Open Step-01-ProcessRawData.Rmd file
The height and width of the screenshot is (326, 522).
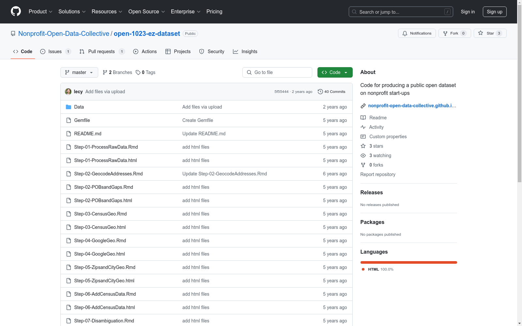pyautogui.click(x=106, y=147)
